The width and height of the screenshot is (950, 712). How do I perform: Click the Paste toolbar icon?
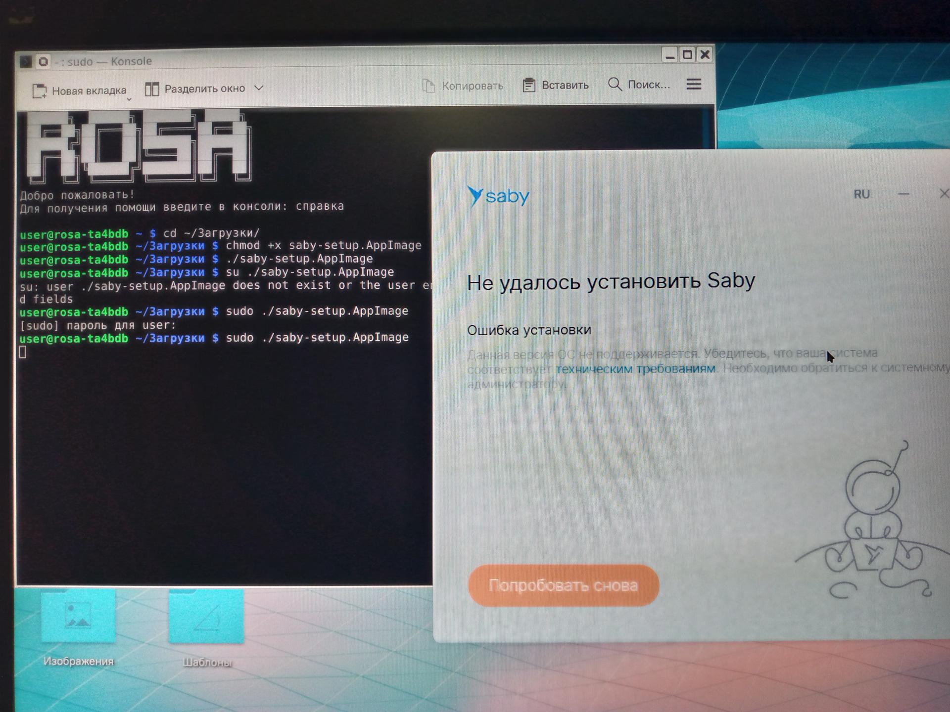(528, 85)
